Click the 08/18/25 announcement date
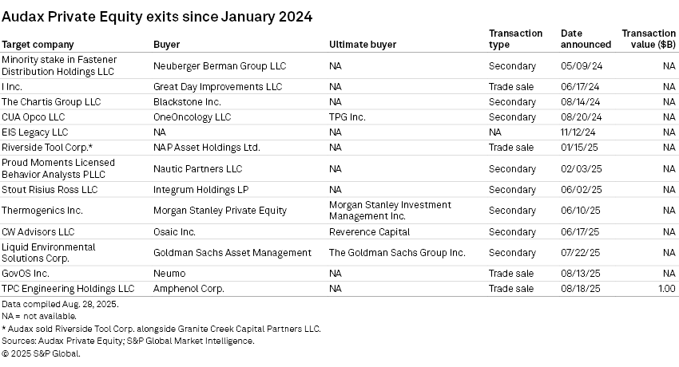 (578, 289)
